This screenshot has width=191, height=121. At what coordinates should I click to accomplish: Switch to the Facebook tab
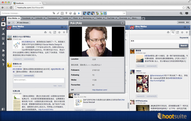pyautogui.click(x=26, y=18)
